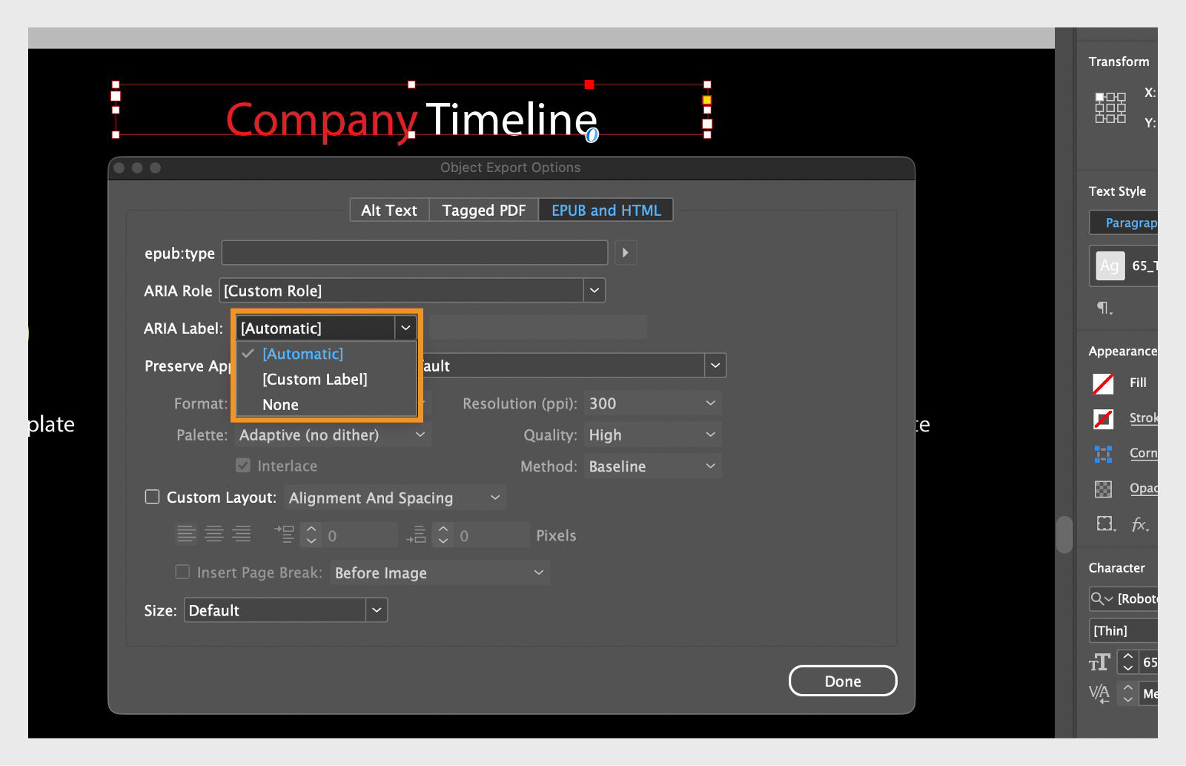The height and width of the screenshot is (766, 1186).
Task: Set the Transform reference point locator
Action: coord(1109,108)
